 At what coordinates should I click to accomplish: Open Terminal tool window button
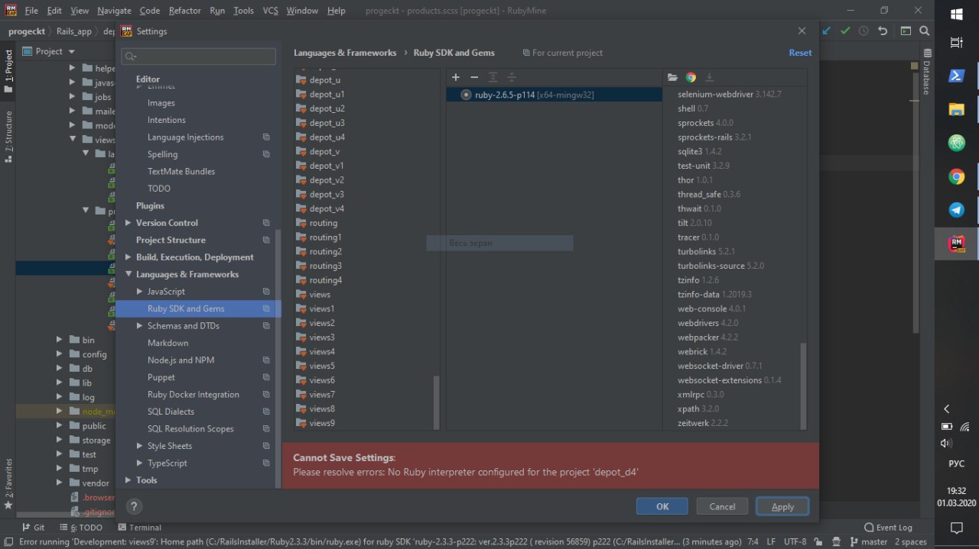[x=139, y=528]
